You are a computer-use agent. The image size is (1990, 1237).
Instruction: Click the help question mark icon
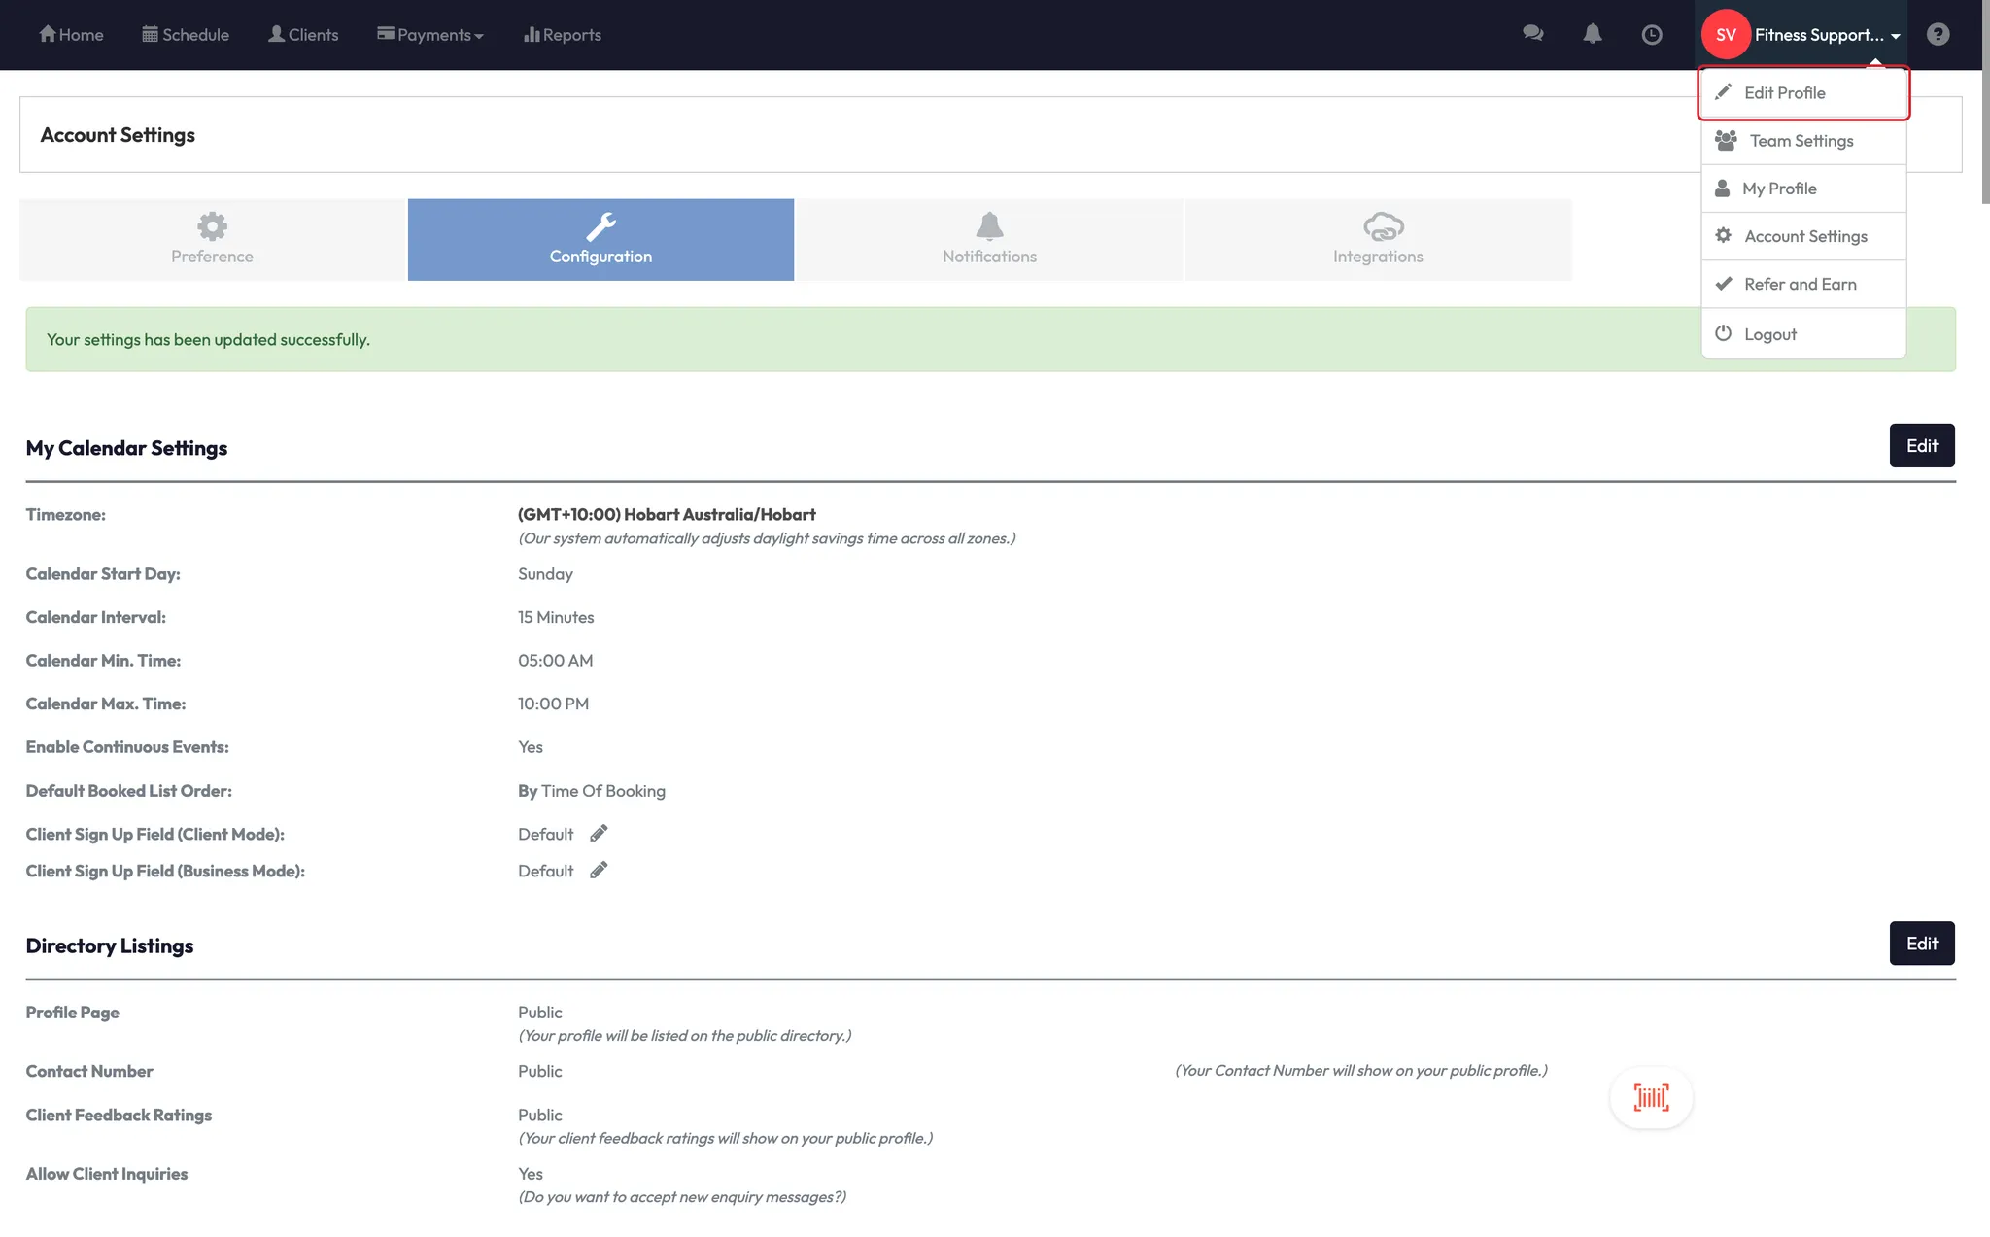tap(1938, 34)
